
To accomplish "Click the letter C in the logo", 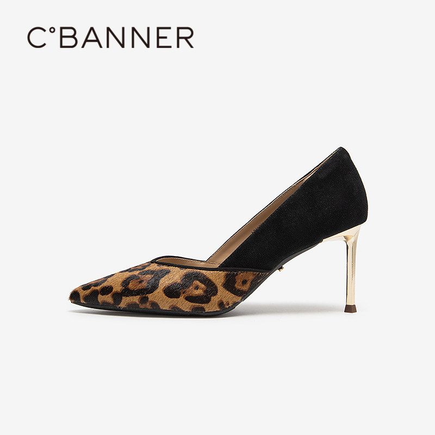I will click(36, 38).
